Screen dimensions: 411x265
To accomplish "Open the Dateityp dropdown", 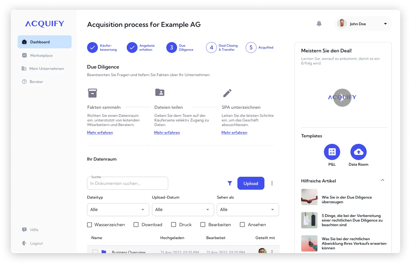I will point(118,210).
